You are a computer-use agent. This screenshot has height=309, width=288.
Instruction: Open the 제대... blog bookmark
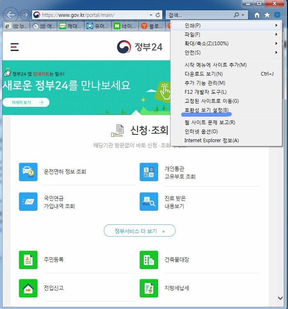pos(71,26)
